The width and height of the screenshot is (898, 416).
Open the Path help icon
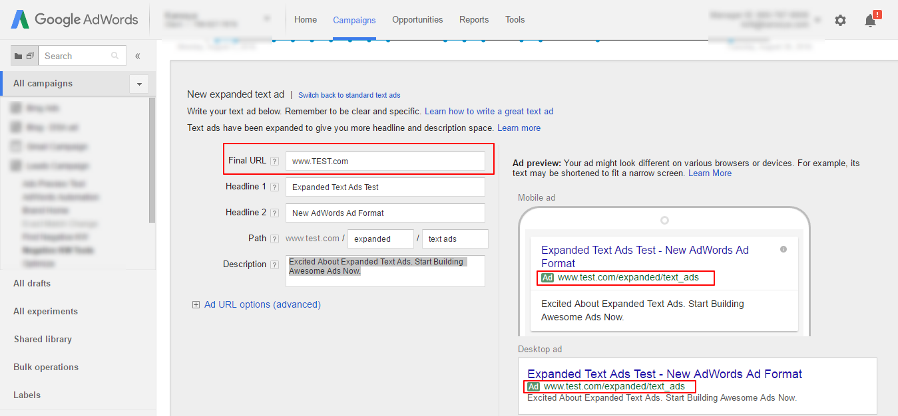pos(274,239)
